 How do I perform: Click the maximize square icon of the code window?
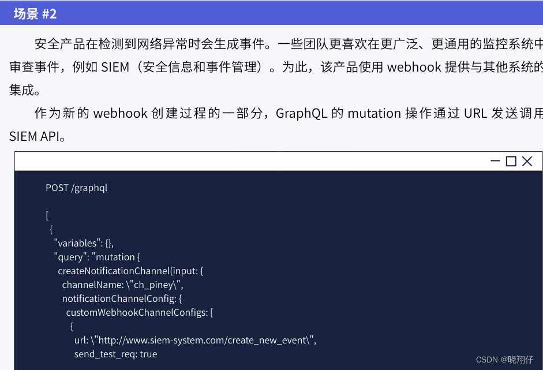tap(511, 162)
